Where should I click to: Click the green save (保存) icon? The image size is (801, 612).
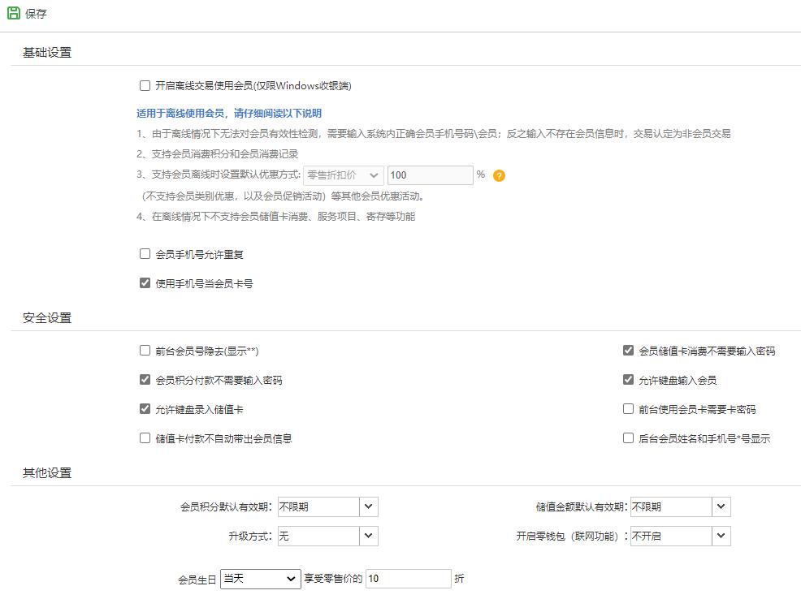click(x=15, y=13)
